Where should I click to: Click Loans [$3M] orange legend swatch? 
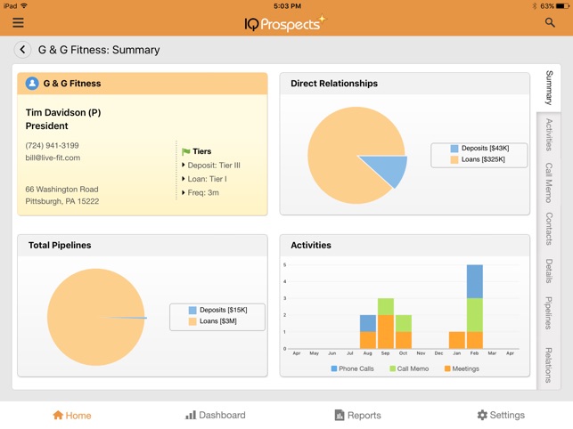click(x=192, y=321)
